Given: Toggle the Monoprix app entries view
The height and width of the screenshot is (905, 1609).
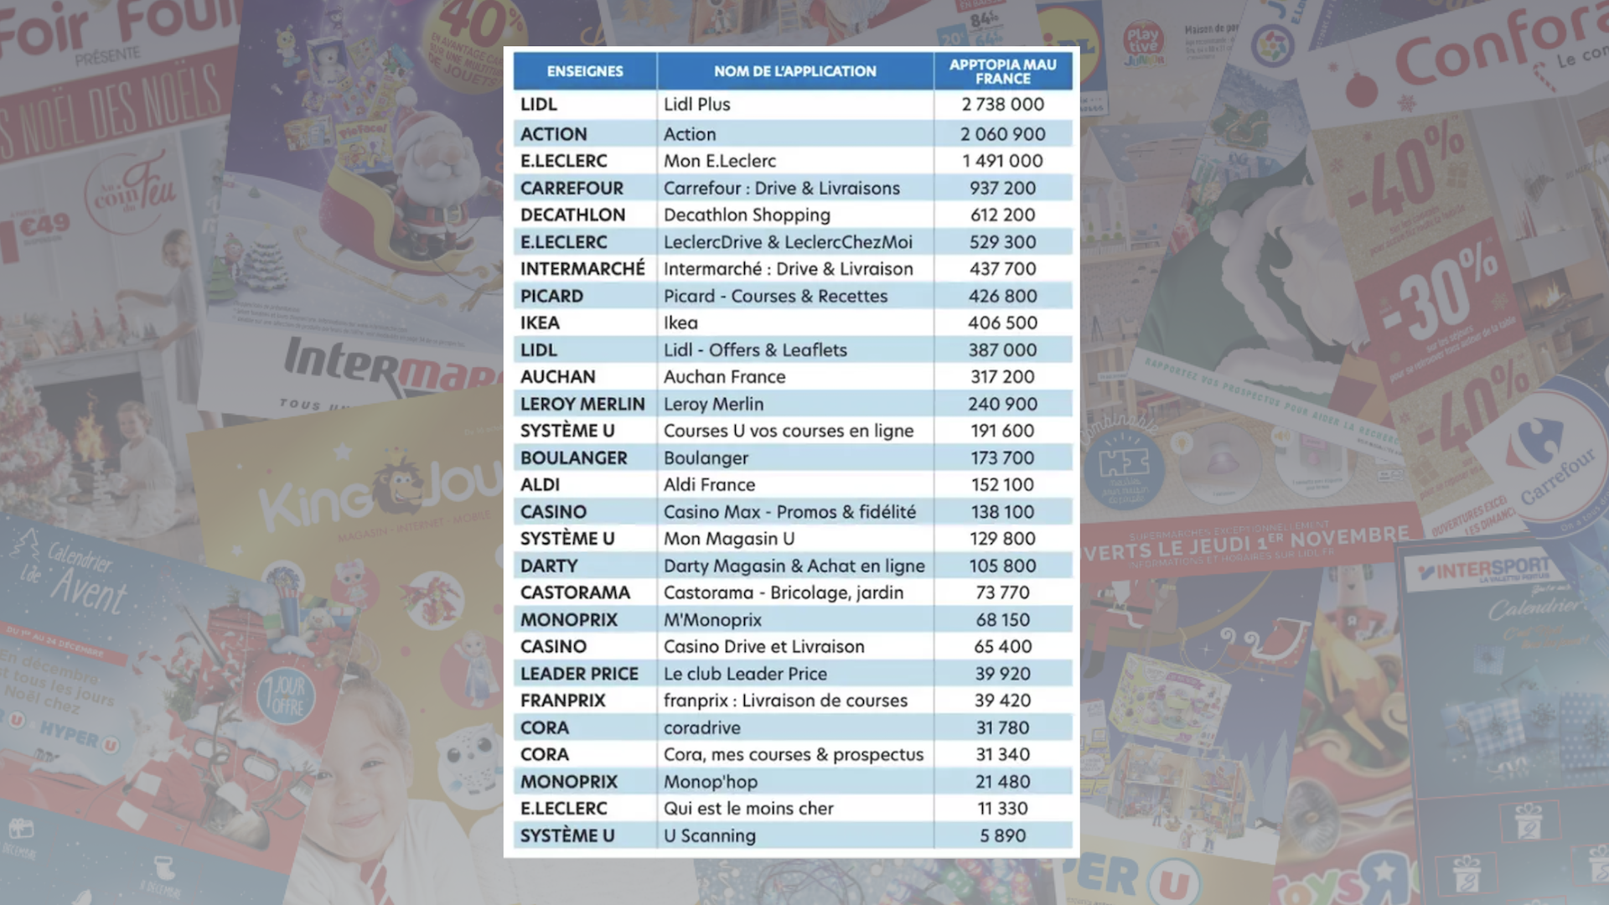Looking at the screenshot, I should click(567, 618).
